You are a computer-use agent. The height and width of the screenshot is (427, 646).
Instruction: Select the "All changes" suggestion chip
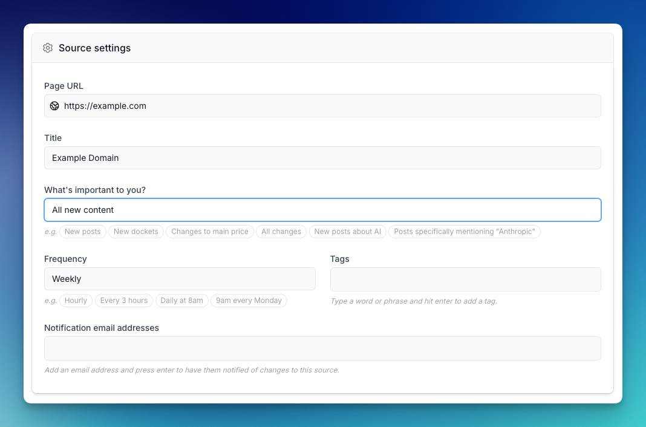[281, 232]
